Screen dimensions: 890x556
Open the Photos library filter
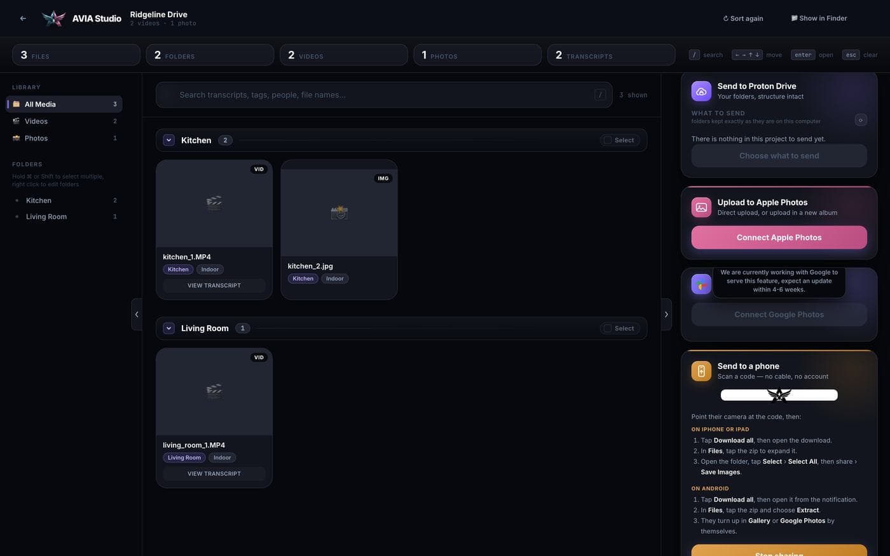[64, 138]
